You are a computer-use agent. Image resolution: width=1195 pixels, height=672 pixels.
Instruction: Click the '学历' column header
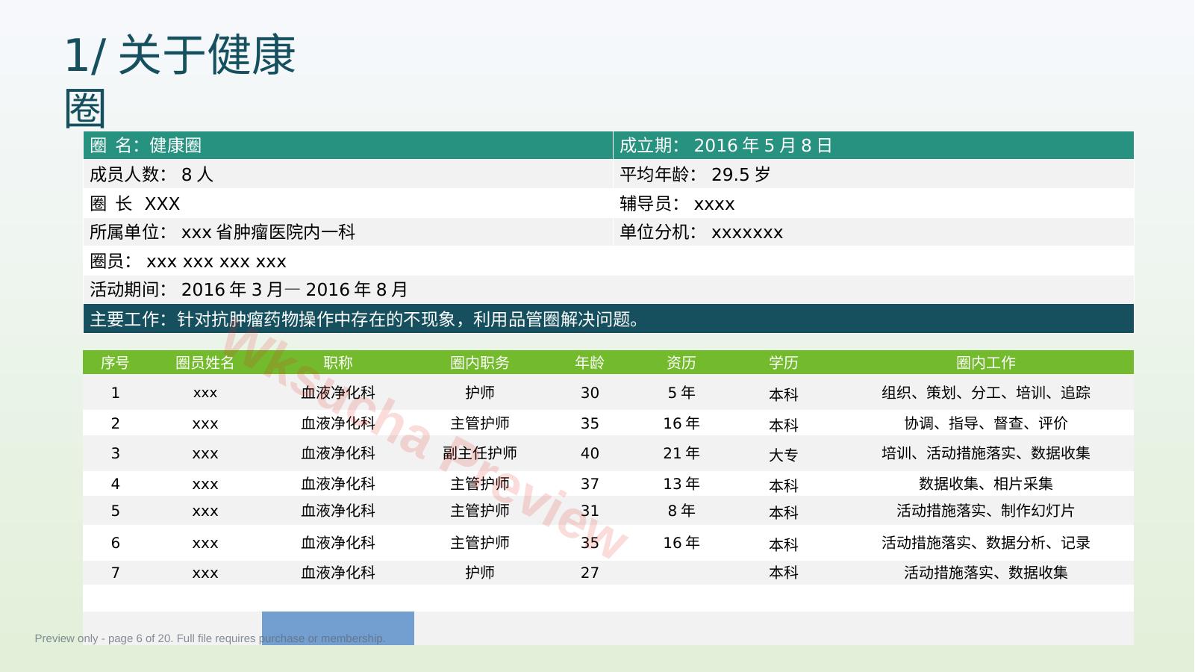point(784,362)
